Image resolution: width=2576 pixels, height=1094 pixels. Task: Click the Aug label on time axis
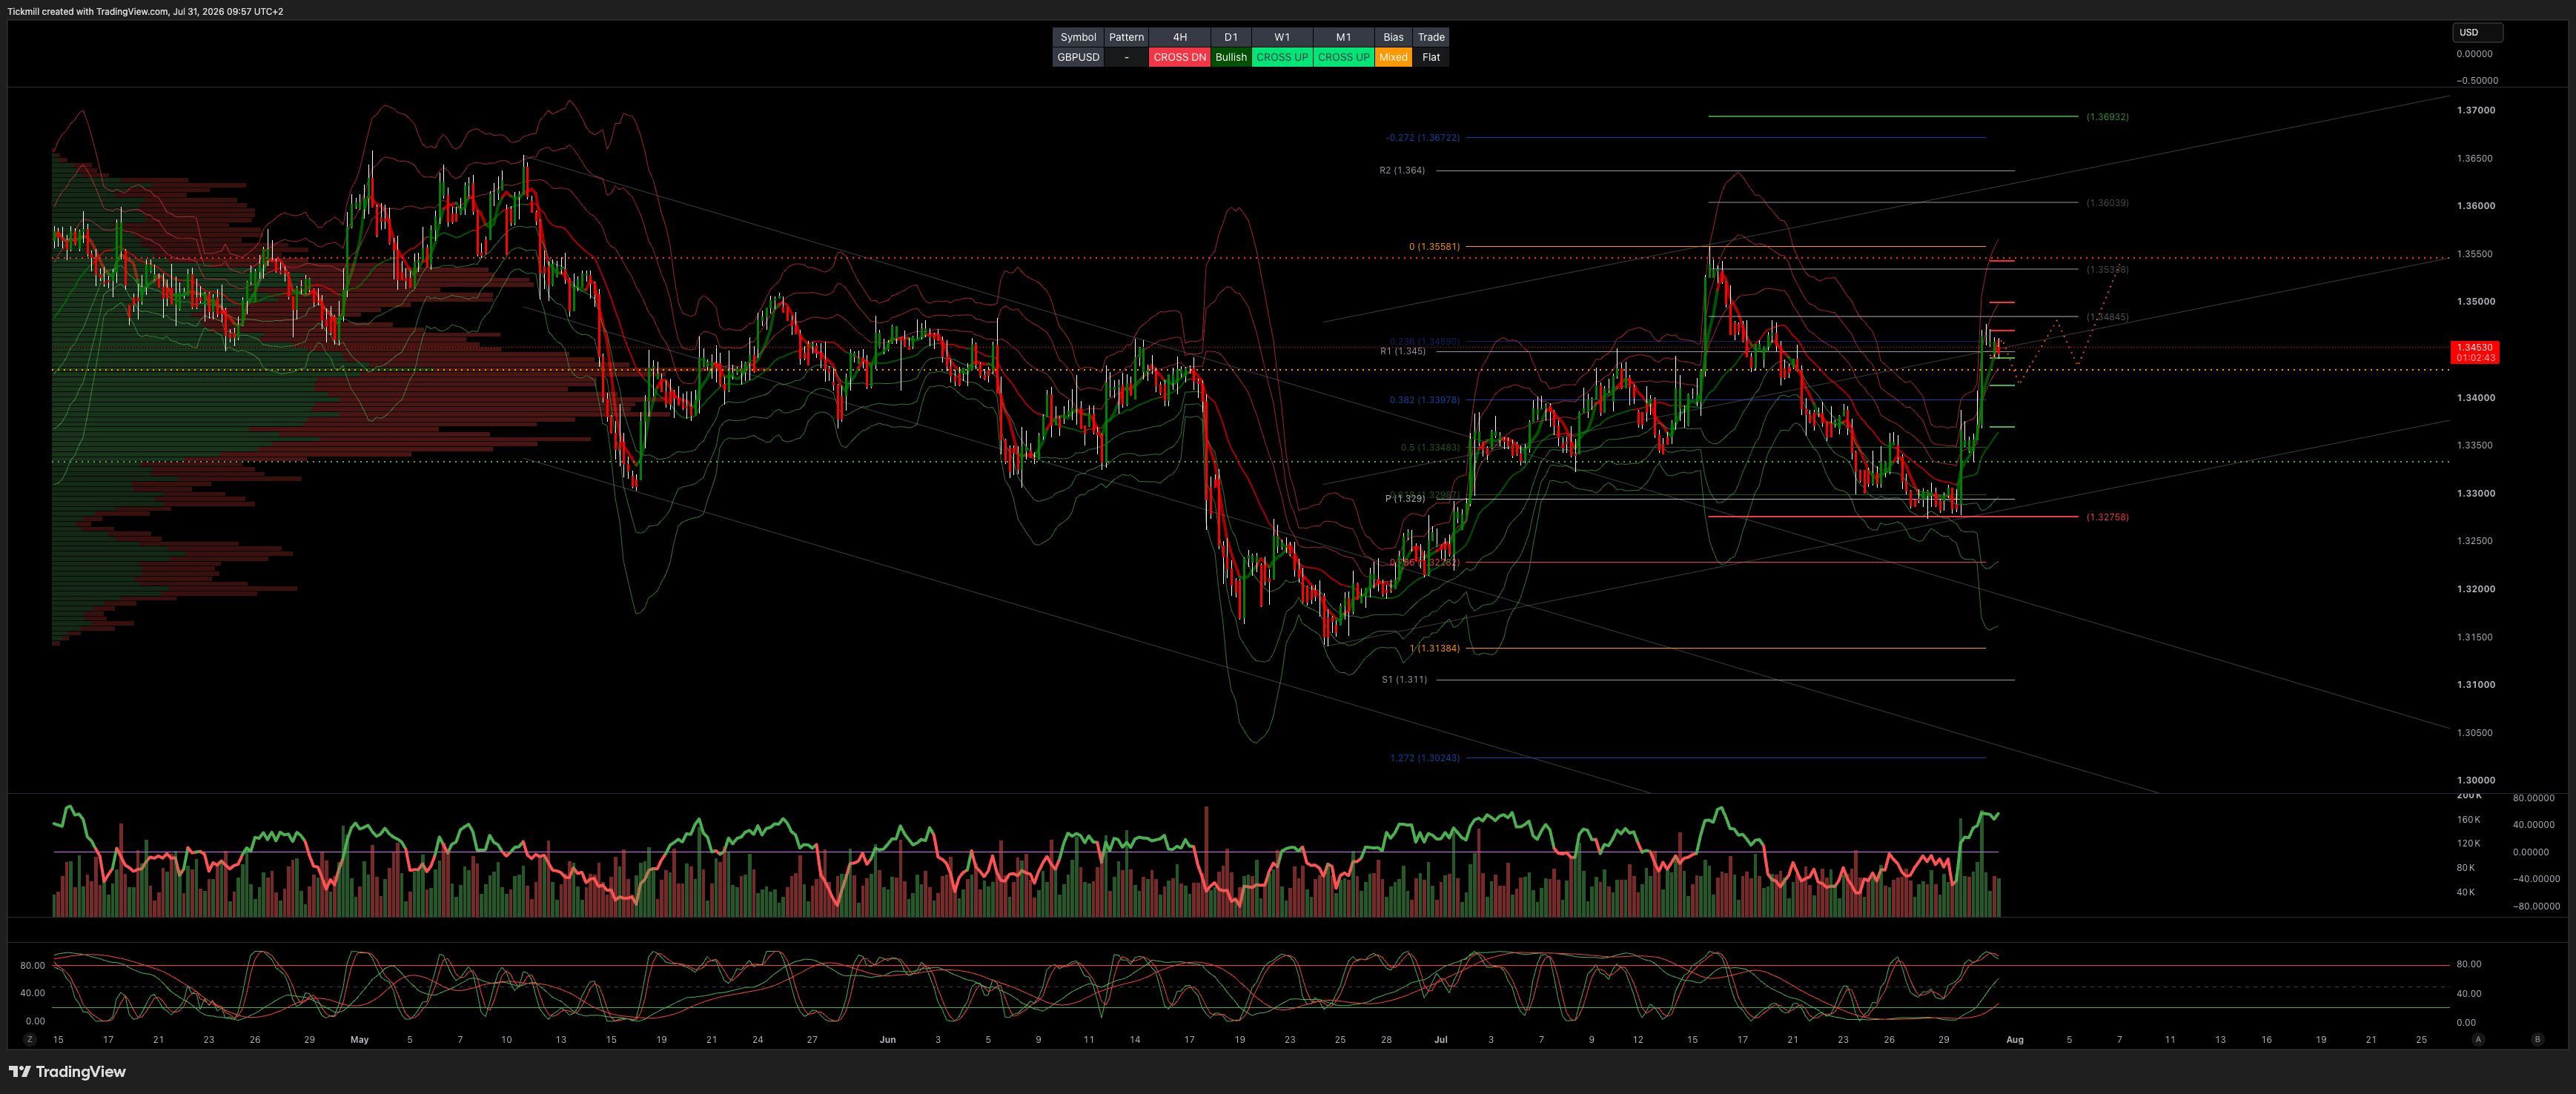pos(2014,1040)
